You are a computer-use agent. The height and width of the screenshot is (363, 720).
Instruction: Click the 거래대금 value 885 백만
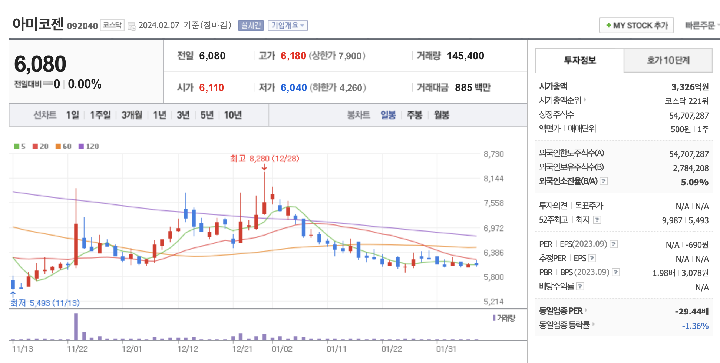(x=473, y=88)
